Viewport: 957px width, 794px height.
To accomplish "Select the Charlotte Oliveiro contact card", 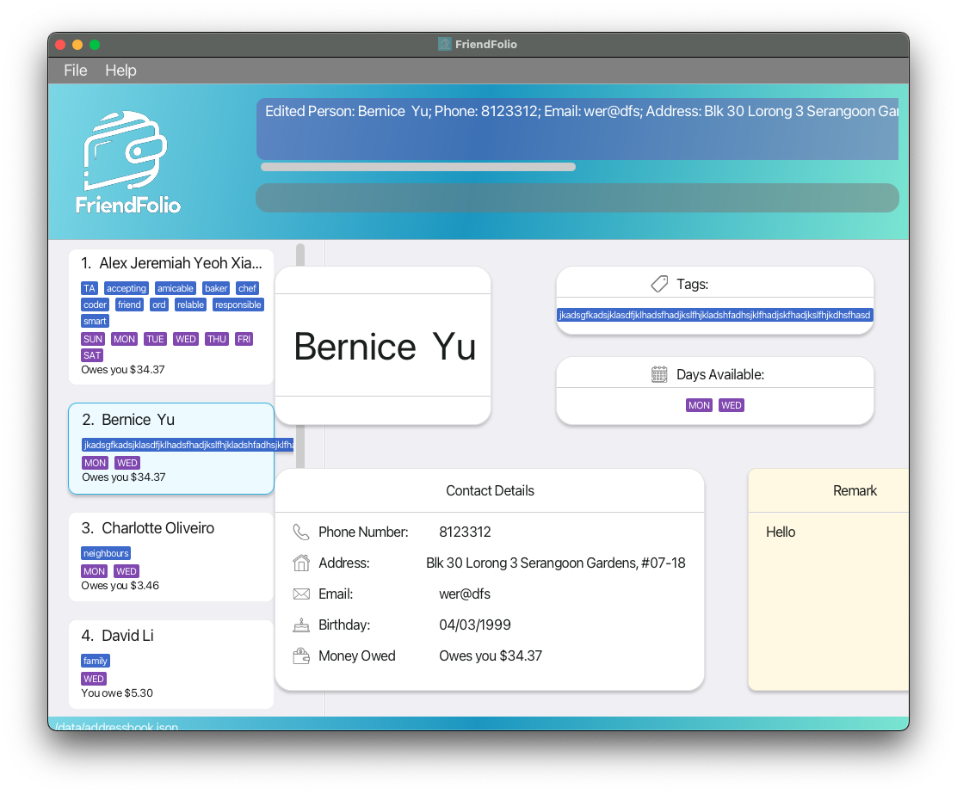I will 171,557.
